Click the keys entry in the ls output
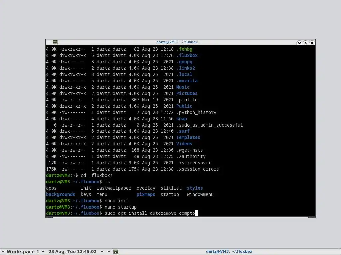This screenshot has width=341, height=255. click(x=86, y=194)
